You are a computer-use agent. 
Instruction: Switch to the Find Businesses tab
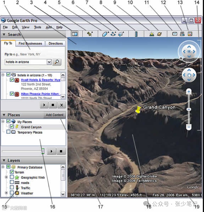[x=30, y=44]
